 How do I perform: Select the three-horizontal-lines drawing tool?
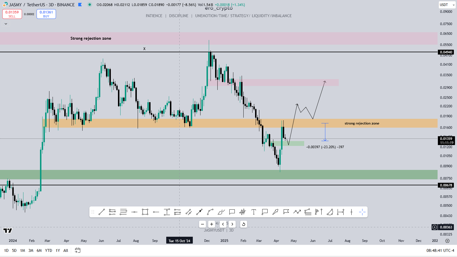123,212
